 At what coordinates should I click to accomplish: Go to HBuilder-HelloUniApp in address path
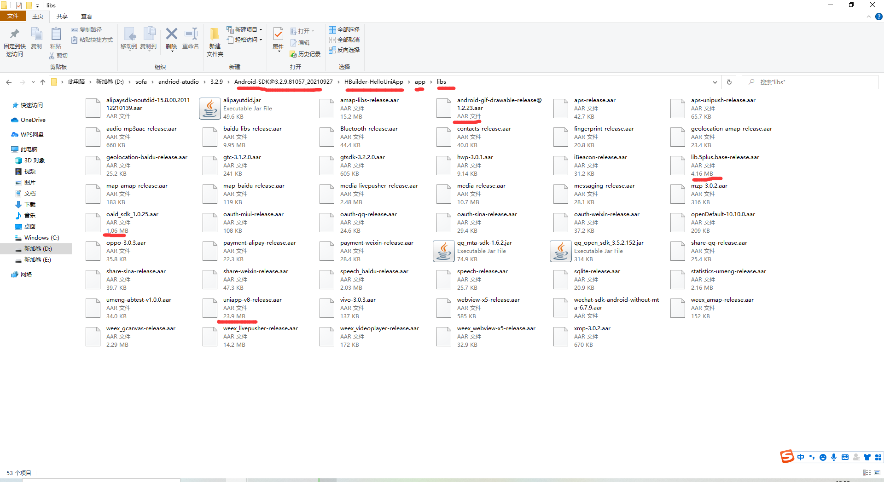click(373, 82)
